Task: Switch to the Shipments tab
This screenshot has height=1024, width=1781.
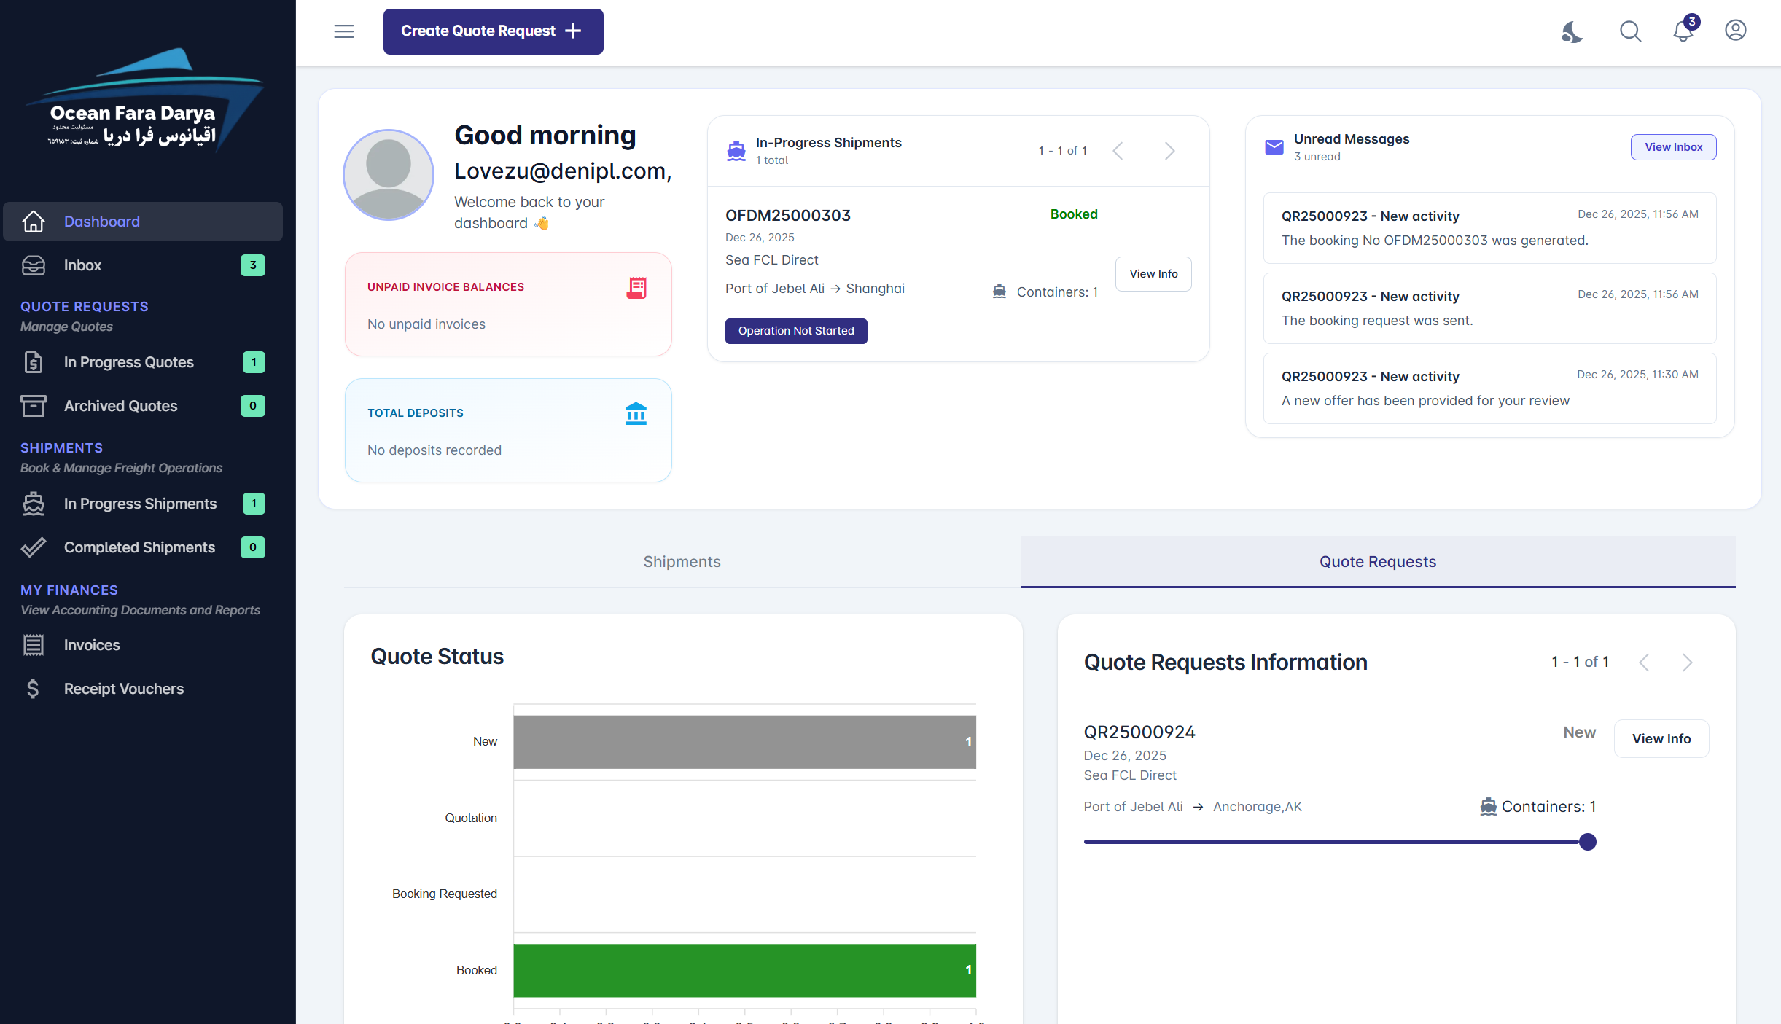Action: coord(682,562)
